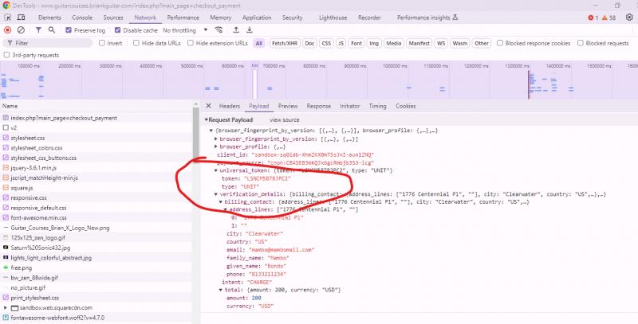Collapse the total node

coord(221,290)
